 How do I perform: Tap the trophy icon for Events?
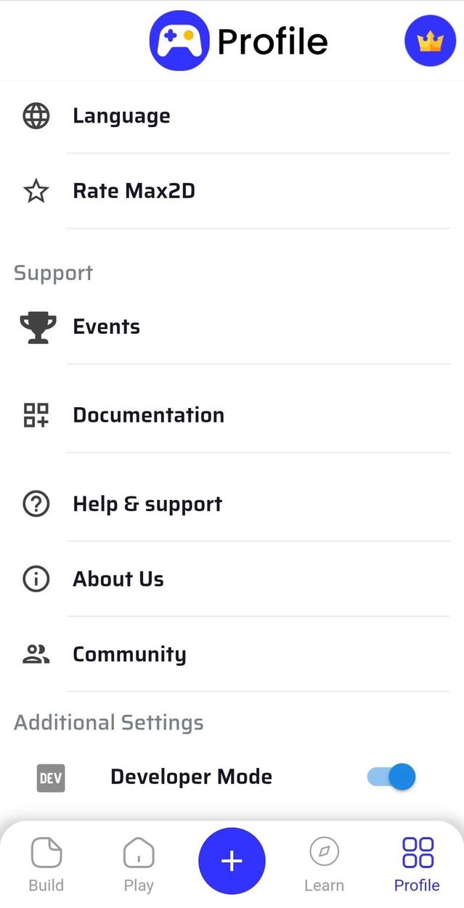pos(38,327)
